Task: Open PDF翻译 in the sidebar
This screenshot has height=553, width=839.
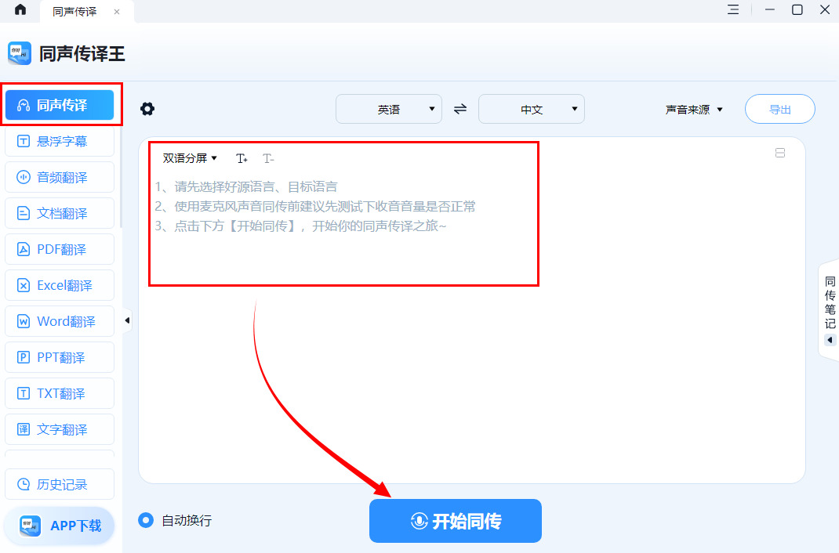Action: [60, 249]
